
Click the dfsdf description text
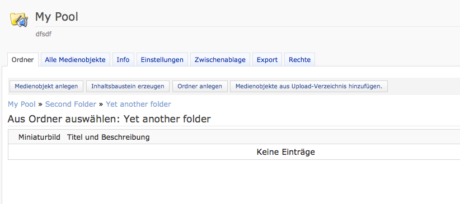pyautogui.click(x=44, y=34)
